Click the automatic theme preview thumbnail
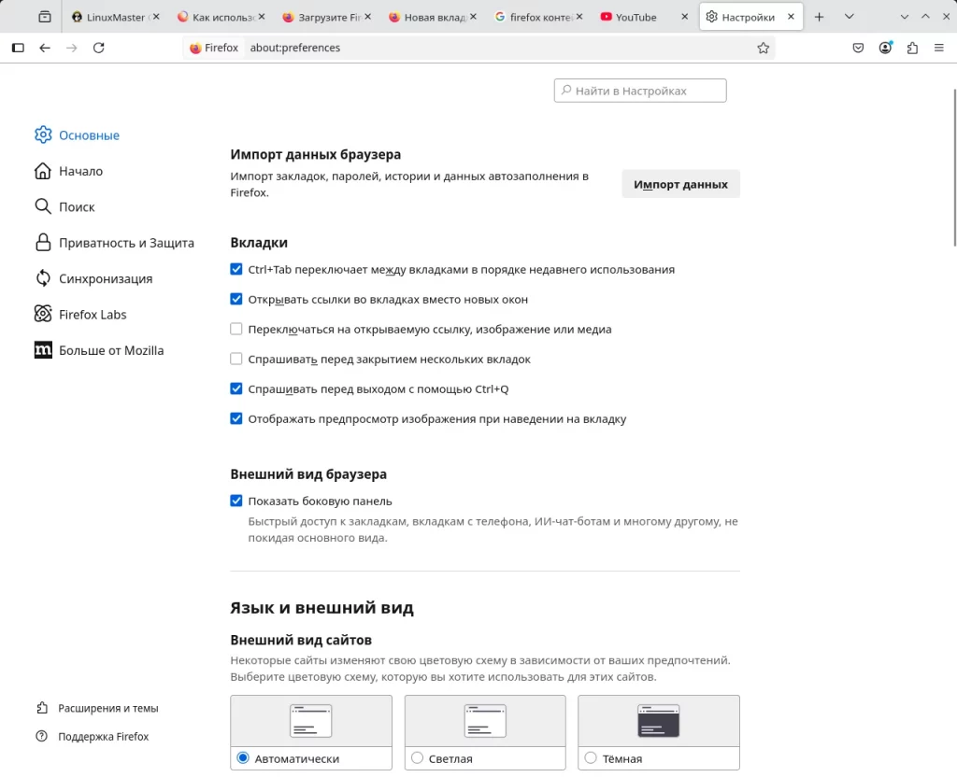Screen dimensions: 957x777 [310, 721]
